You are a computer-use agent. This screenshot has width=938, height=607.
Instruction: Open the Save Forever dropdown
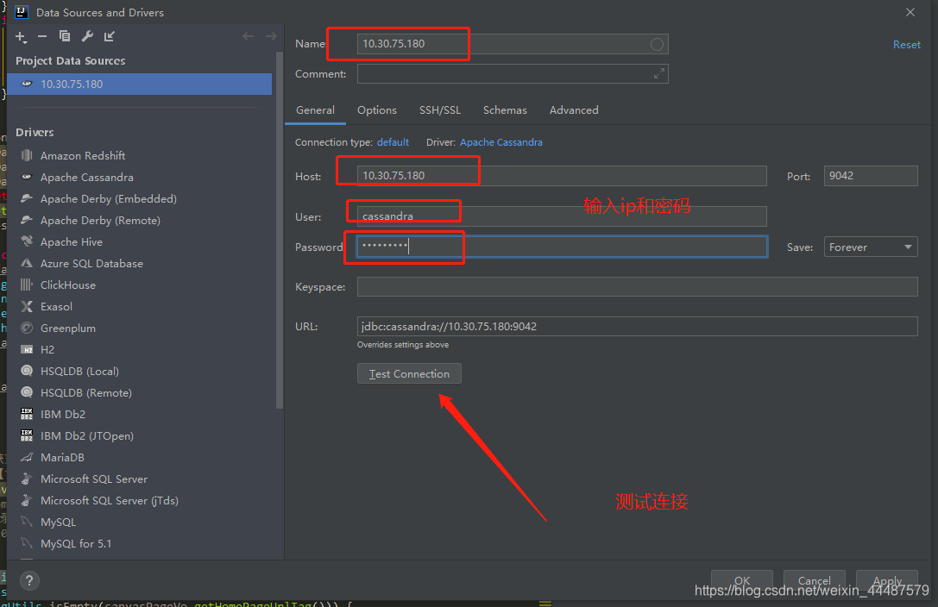tap(871, 247)
